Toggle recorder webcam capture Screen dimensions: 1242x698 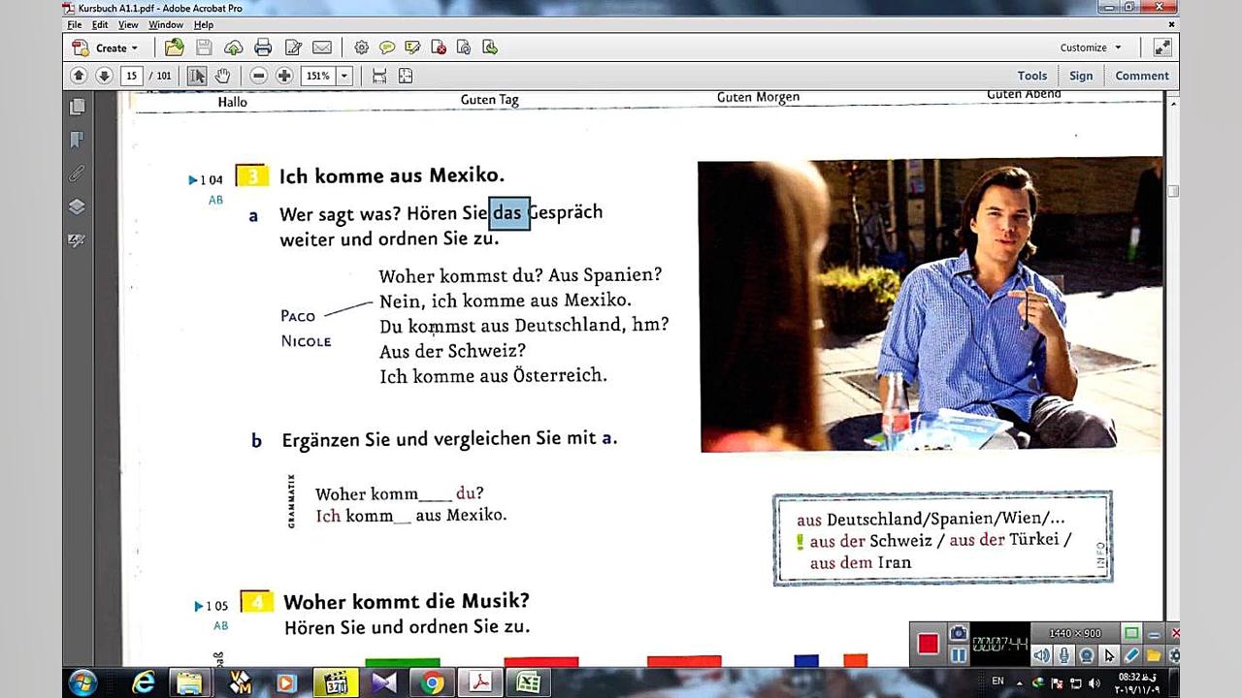pos(1087,655)
